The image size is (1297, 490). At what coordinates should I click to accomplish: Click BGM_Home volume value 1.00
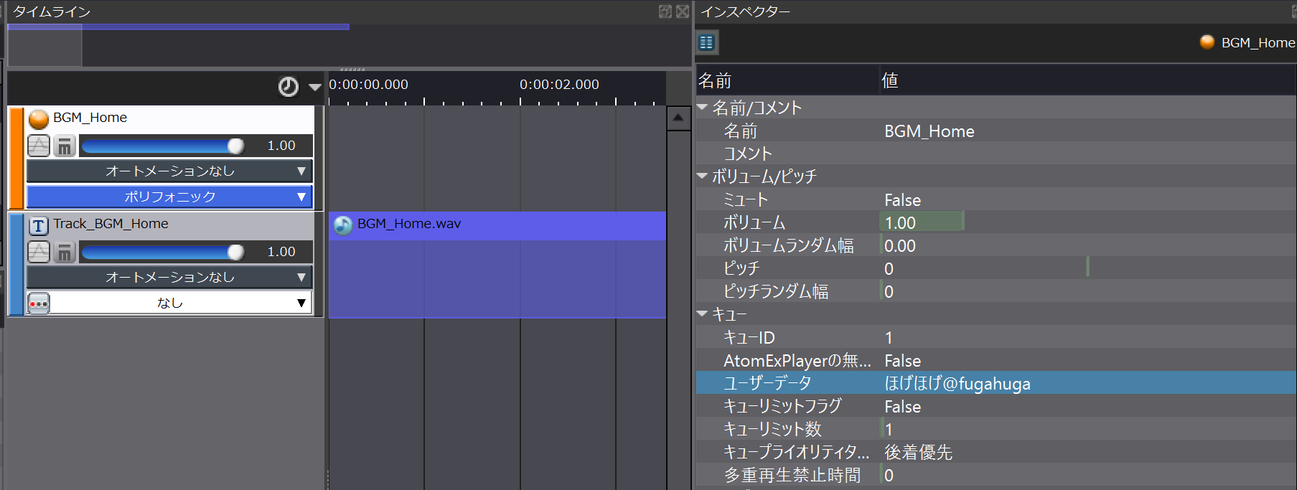point(281,146)
